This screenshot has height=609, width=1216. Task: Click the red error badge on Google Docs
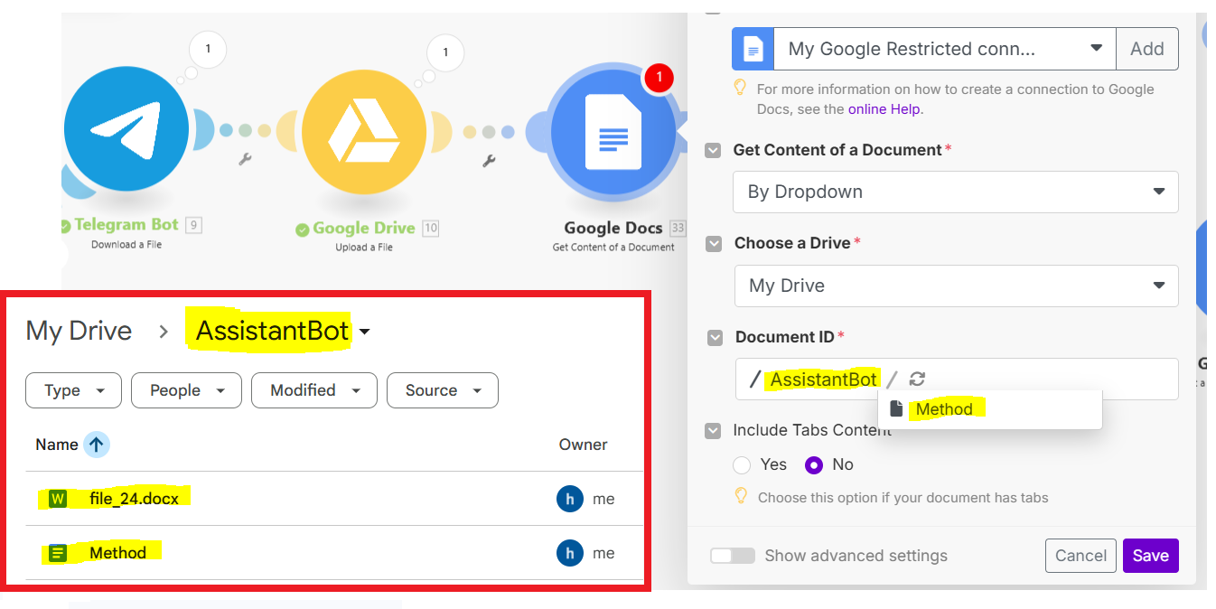point(659,78)
